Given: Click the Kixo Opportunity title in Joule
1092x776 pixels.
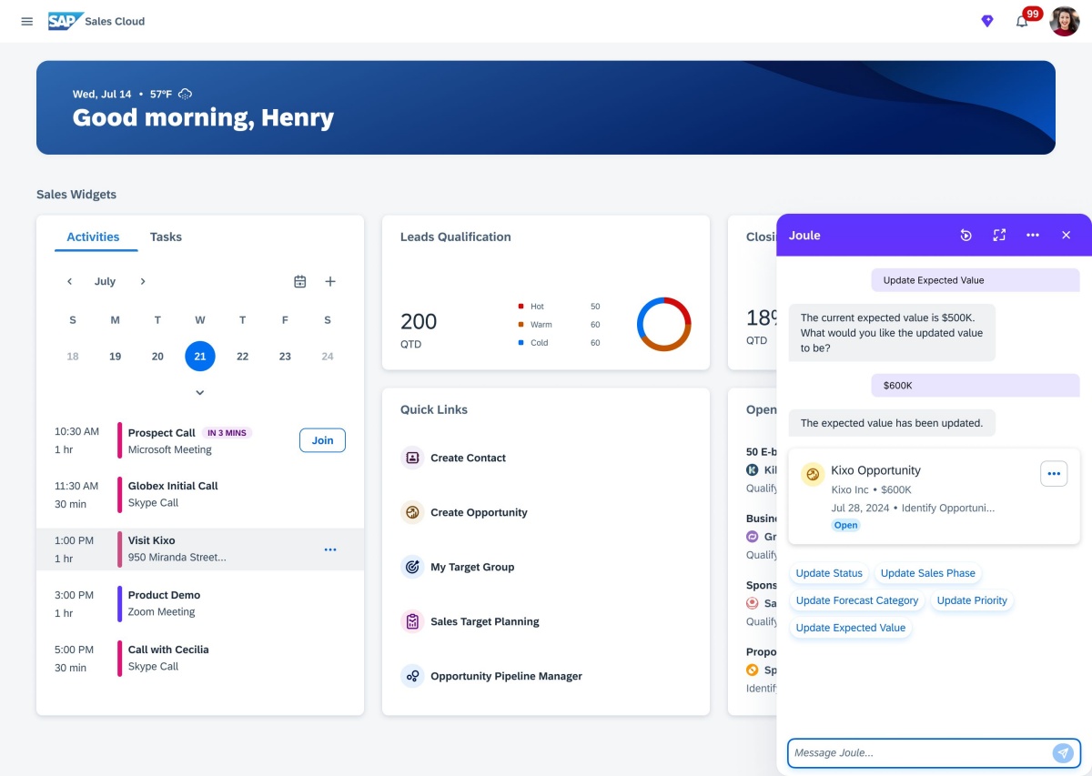Looking at the screenshot, I should (x=875, y=470).
